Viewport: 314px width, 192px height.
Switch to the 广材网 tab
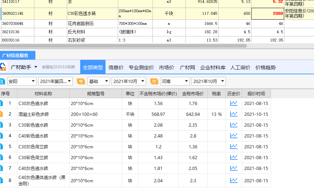coord(187,67)
